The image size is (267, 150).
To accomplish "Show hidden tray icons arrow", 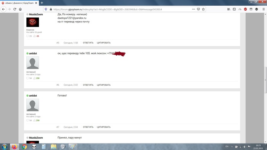I will [x=232, y=147].
